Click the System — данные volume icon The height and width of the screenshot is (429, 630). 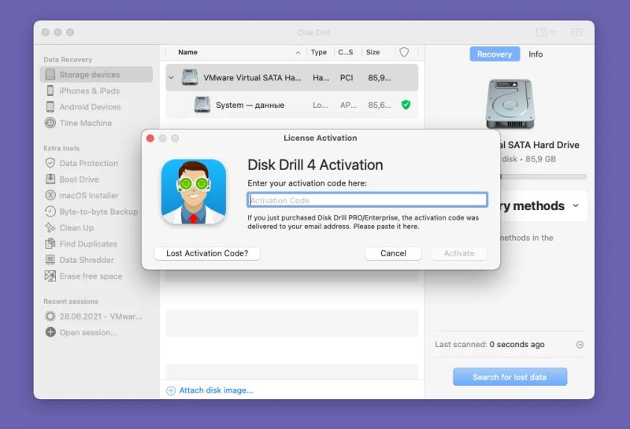pyautogui.click(x=202, y=105)
